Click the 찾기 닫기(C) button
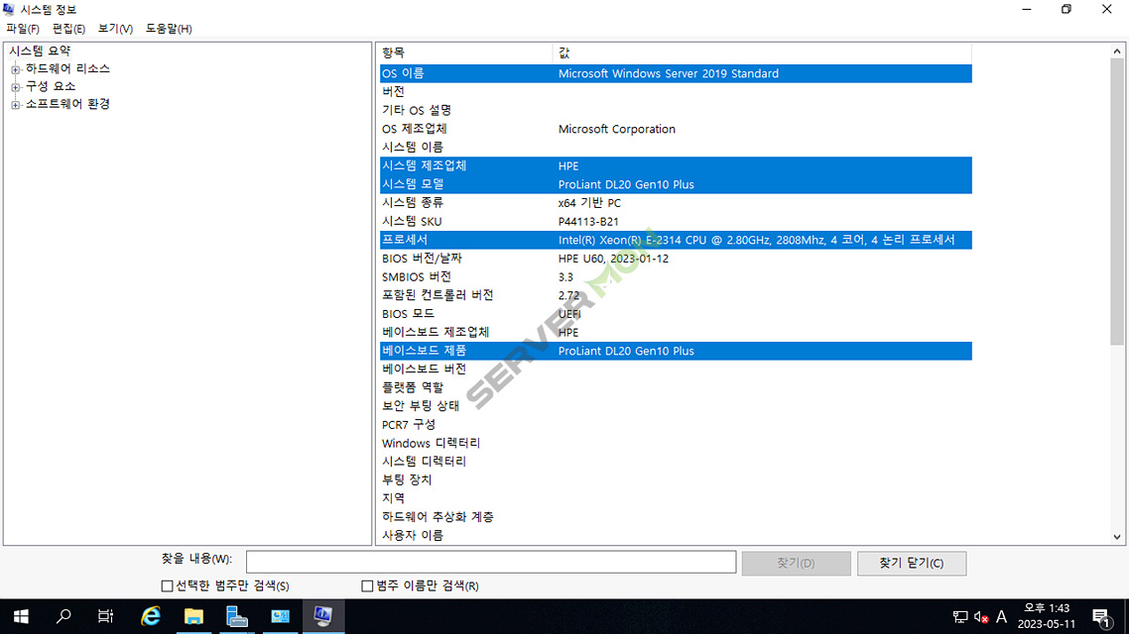 click(912, 563)
